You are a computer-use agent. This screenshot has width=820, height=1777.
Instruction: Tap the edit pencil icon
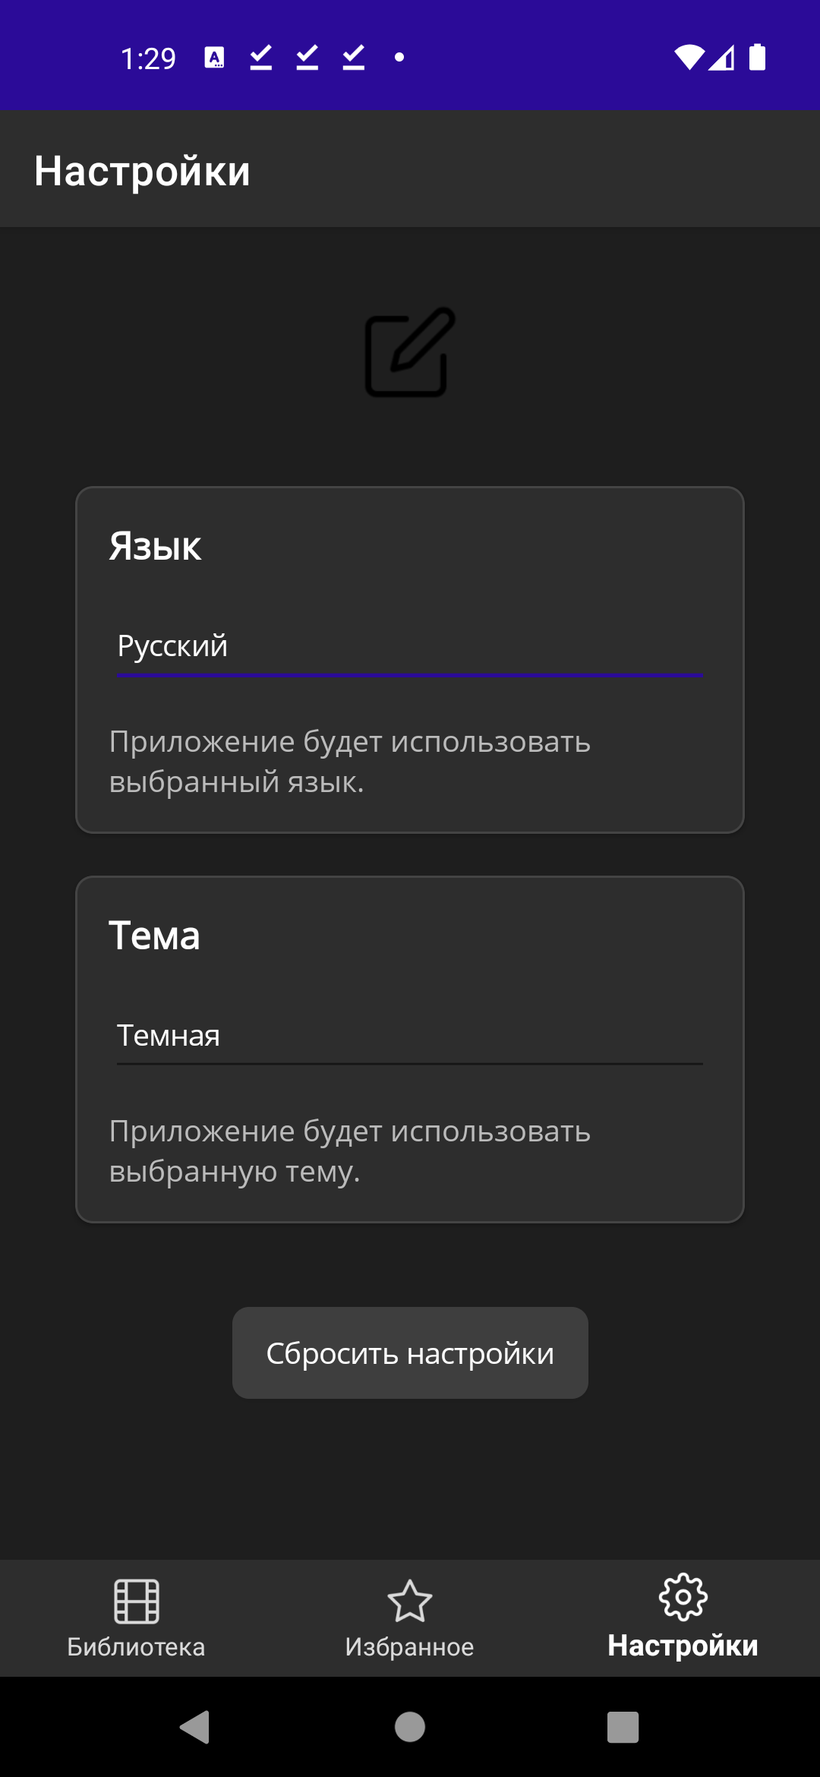tap(410, 352)
